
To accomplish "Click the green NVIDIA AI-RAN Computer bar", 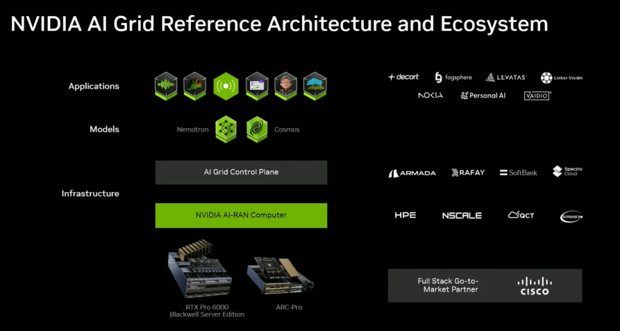I will 241,215.
